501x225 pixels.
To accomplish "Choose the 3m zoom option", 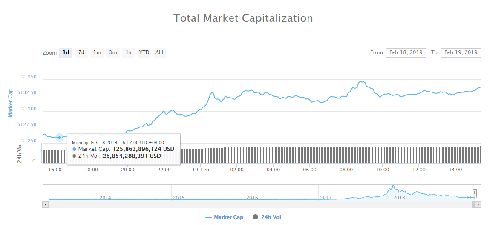I will point(113,53).
